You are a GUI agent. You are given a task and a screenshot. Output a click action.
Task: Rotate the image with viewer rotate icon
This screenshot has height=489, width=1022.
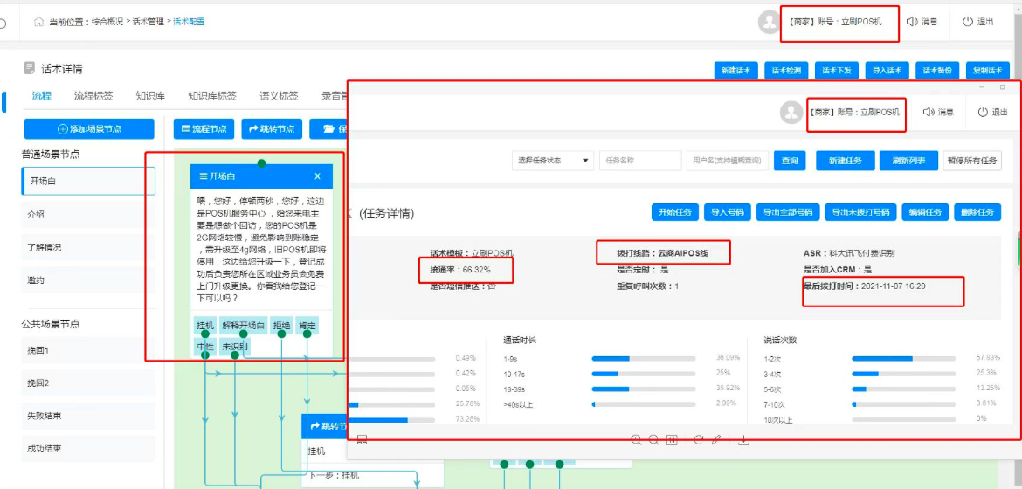pyautogui.click(x=698, y=439)
